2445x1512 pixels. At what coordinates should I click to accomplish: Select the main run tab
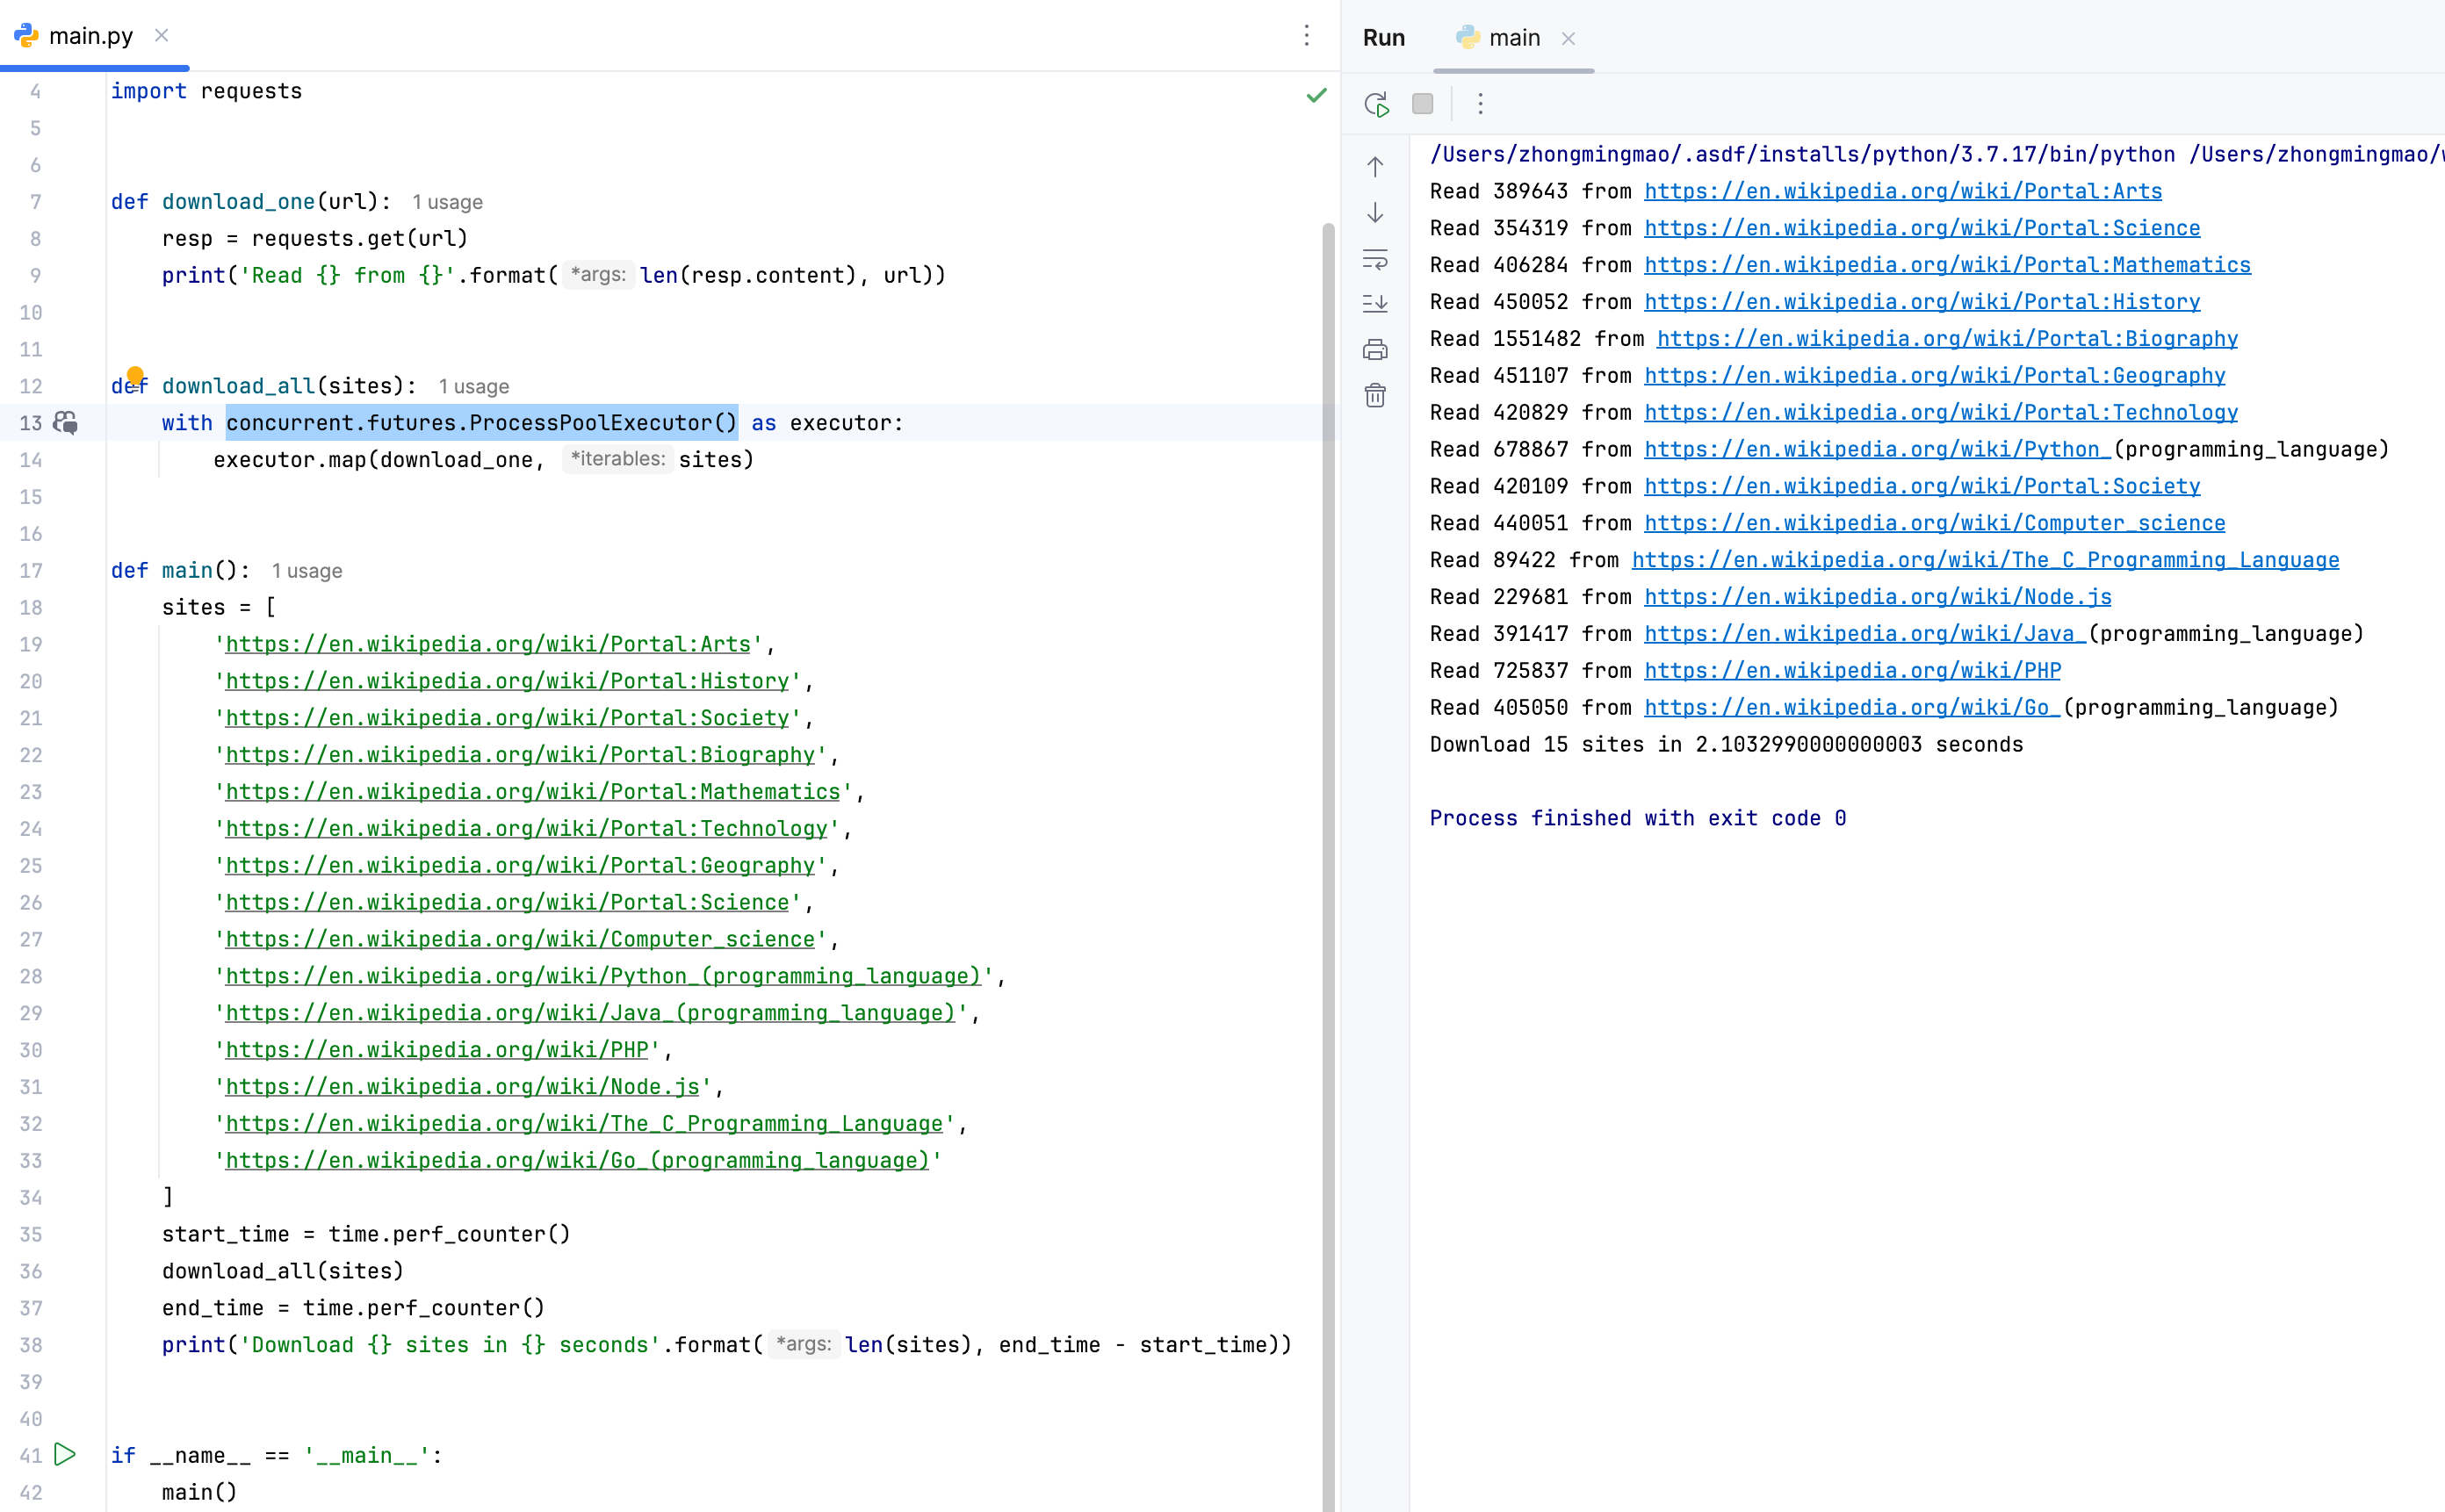click(1513, 38)
